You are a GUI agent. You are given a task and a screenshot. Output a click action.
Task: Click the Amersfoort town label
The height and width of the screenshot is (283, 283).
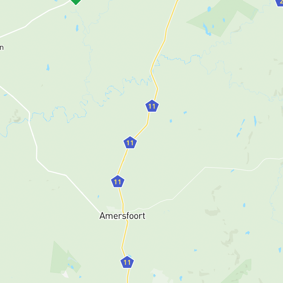122,216
